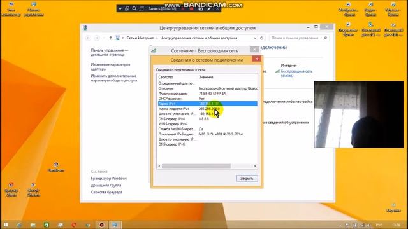
Task: Click the 8.8.8.8 DNS value
Action: click(x=204, y=119)
